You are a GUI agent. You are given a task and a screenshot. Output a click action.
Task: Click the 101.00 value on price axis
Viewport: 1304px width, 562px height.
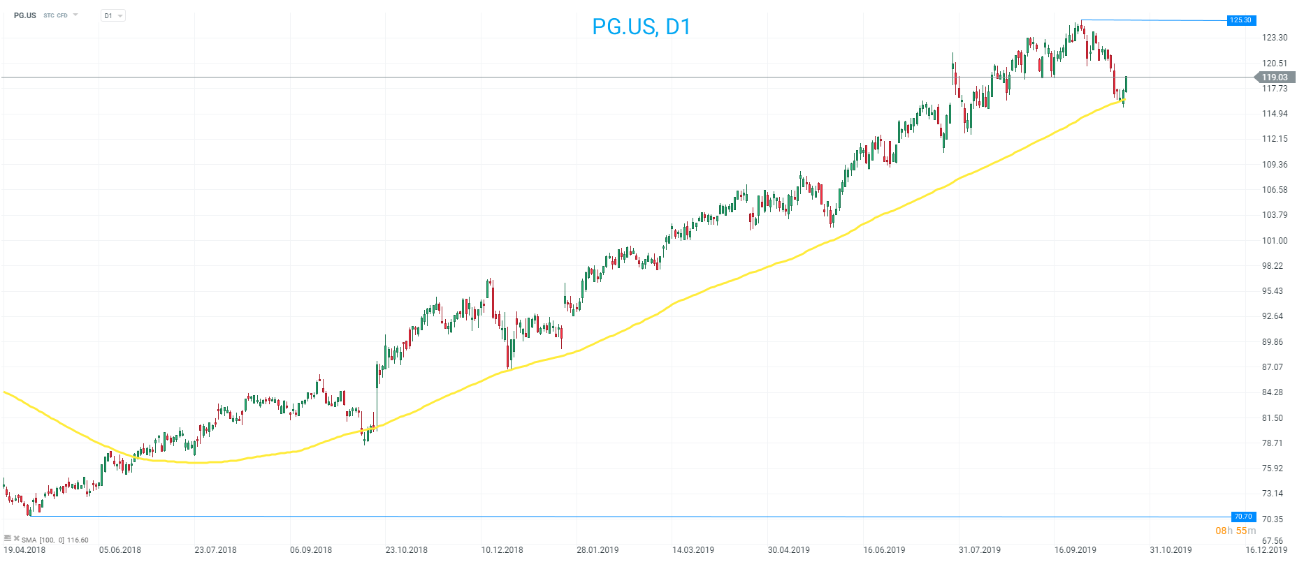pyautogui.click(x=1275, y=241)
